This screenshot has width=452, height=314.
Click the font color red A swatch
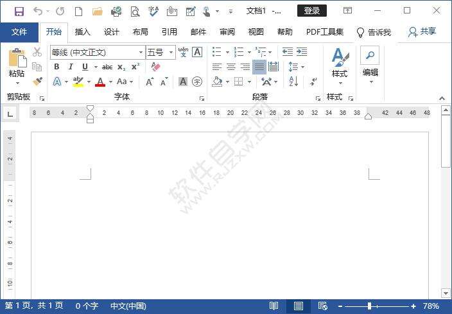pos(100,82)
